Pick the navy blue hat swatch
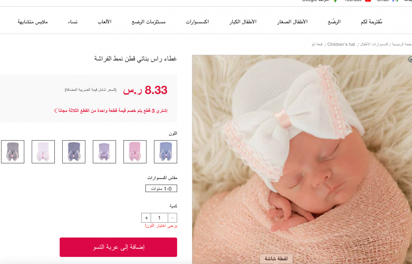The height and width of the screenshot is (264, 412). 74,152
